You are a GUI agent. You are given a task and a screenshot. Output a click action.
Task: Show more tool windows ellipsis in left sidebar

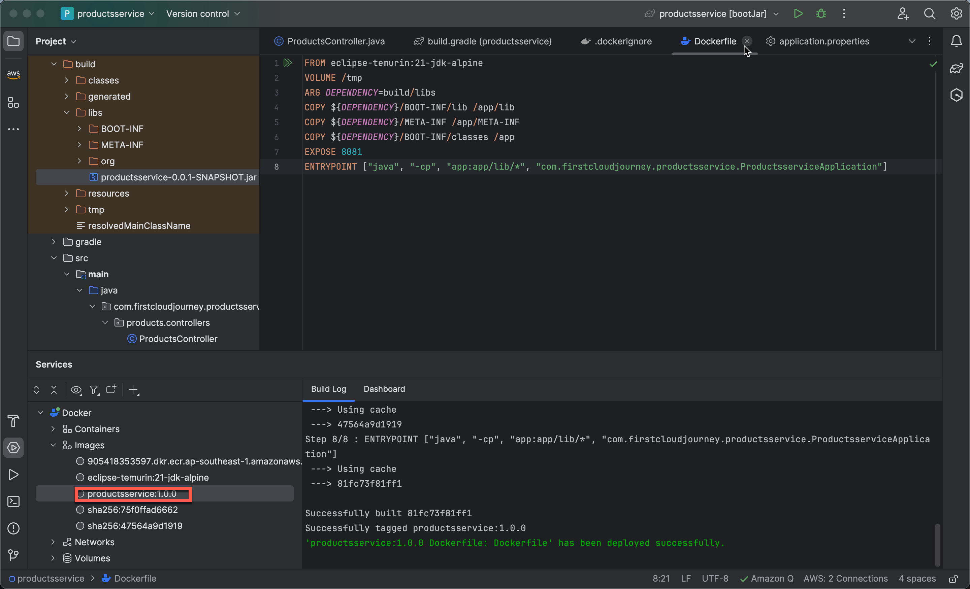click(13, 130)
